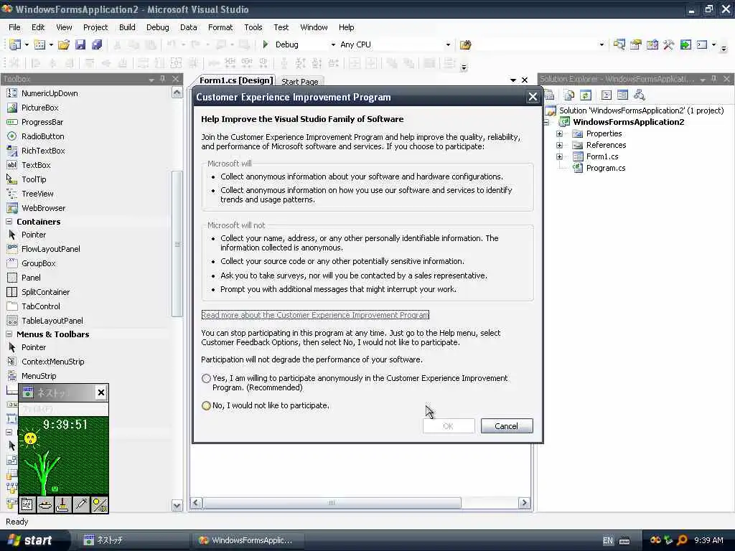Open Toolbox hammer and wrench icon

tap(668, 44)
